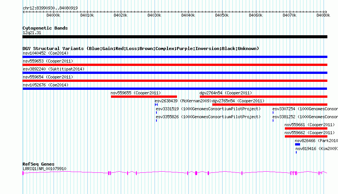Click the esv3331519 variant blue tick

(156, 113)
